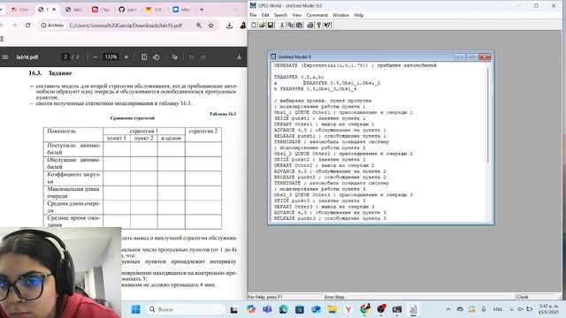Click the Untitled Model 9 window title icon

coord(273,57)
